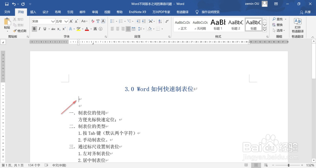
Task: Open bullet list dropdown arrow
Action: pyautogui.click(x=117, y=21)
